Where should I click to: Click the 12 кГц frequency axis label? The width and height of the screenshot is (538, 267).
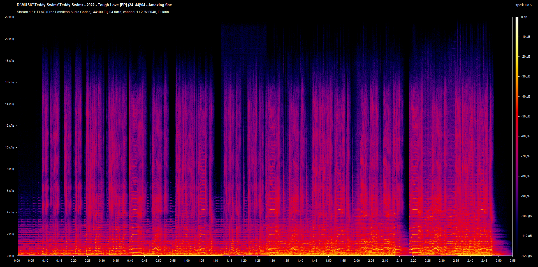(9, 126)
